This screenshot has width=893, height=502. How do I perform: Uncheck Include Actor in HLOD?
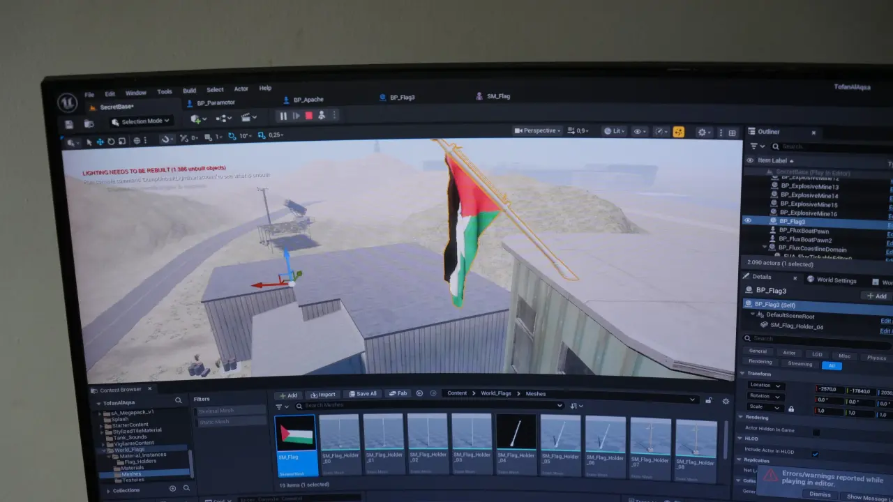point(814,454)
